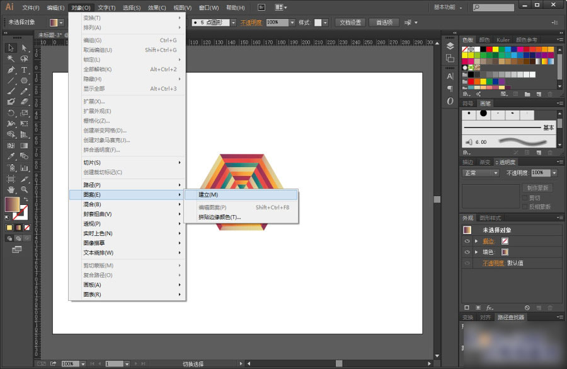Select the Zoom magnifier tool
The height and width of the screenshot is (369, 567).
coord(24,189)
